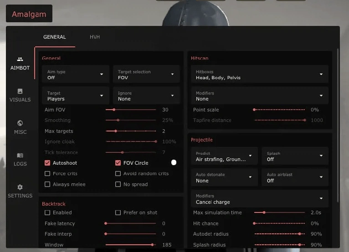Screen dimensions: 349x252
Task: Click the Tick tolerance slider
Action: [x=131, y=152]
